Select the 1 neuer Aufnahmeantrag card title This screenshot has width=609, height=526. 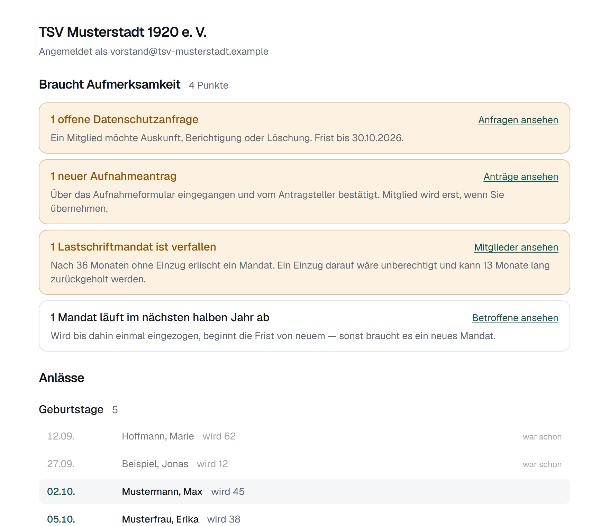point(113,176)
